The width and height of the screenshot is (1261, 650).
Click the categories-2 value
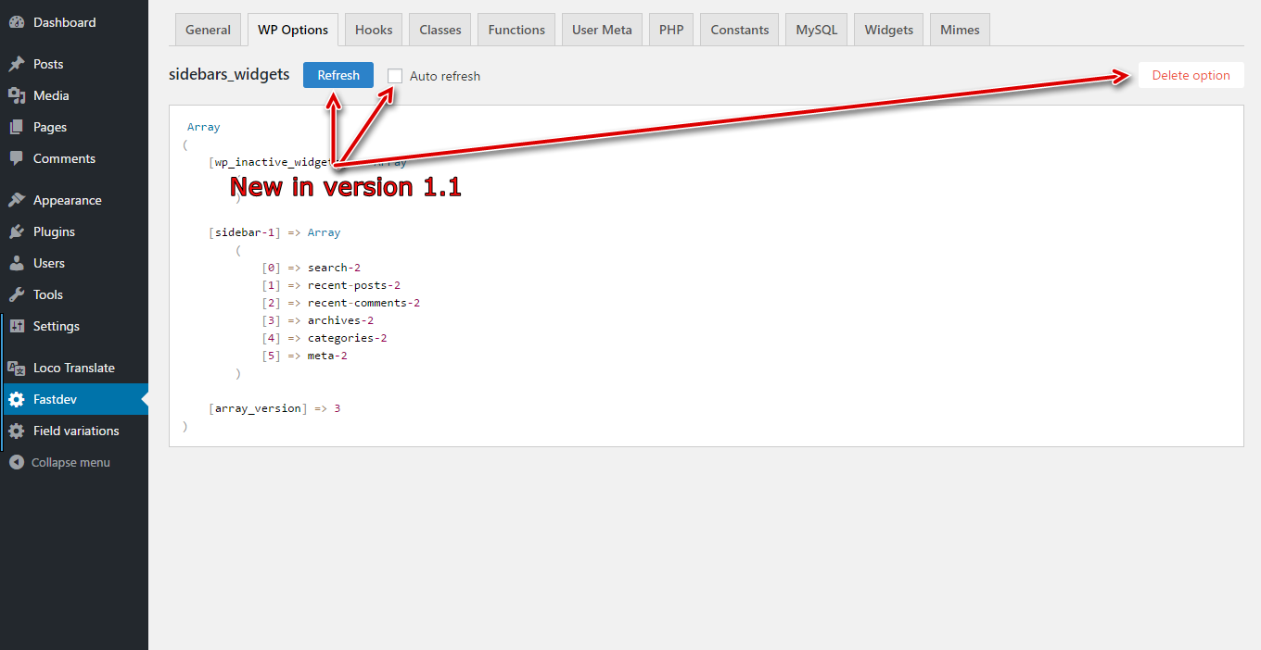pyautogui.click(x=347, y=338)
